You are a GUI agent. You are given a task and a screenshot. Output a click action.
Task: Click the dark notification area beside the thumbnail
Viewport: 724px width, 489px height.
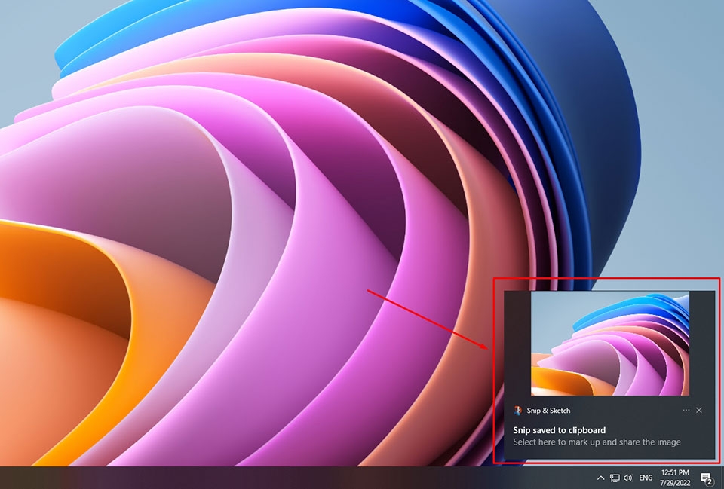[x=517, y=344]
